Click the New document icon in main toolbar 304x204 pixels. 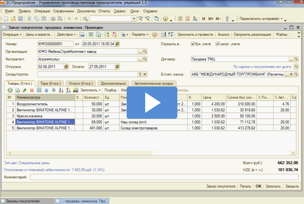pos(6,19)
